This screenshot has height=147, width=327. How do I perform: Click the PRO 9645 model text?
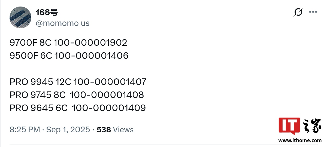click(x=31, y=108)
